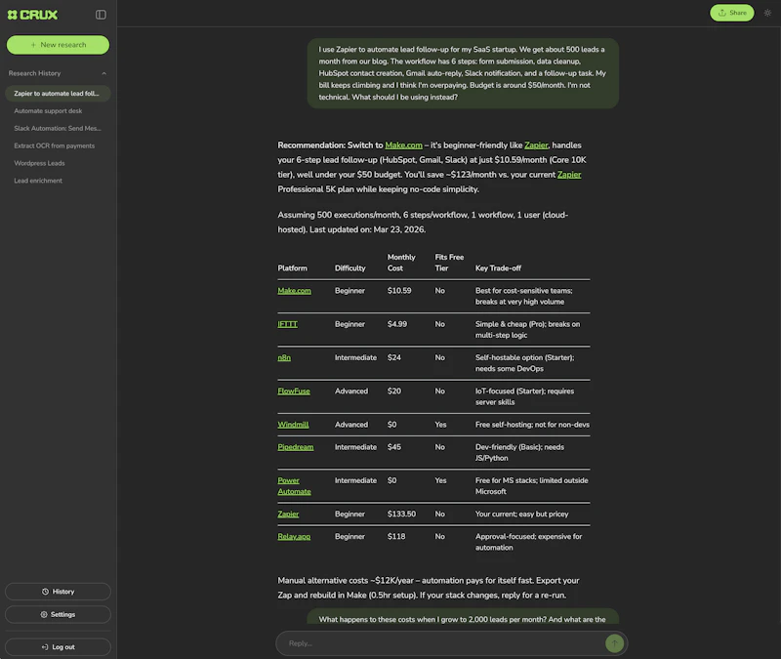Toggle the light/dark theme icon
Viewport: 781px width, 659px height.
tap(767, 13)
